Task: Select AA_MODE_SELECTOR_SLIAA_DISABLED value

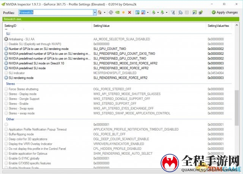Action: pos(121,39)
